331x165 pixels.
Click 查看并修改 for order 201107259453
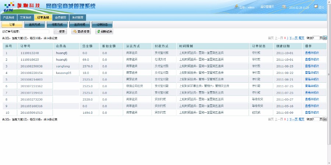312,93
